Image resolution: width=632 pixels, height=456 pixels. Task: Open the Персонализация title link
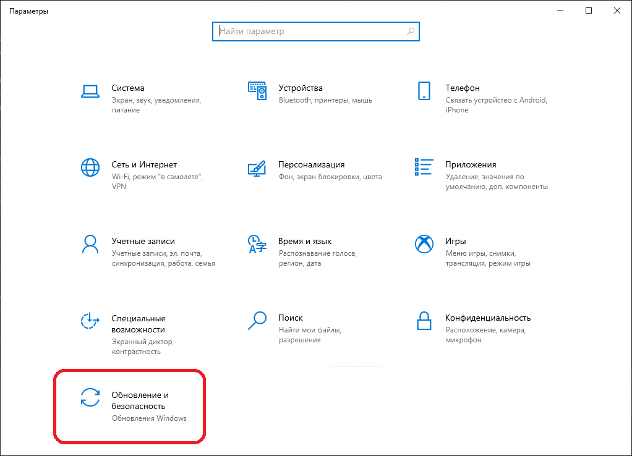311,165
